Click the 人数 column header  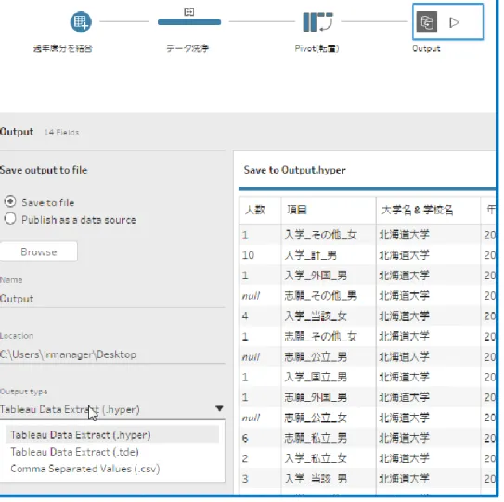[261, 210]
